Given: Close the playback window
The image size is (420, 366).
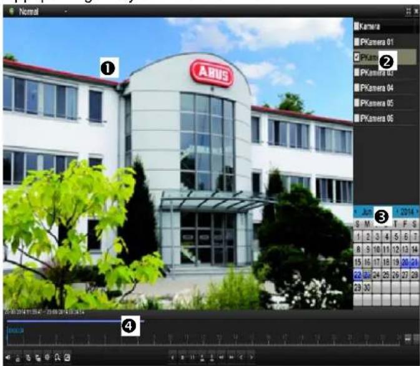Looking at the screenshot, I should (416, 11).
